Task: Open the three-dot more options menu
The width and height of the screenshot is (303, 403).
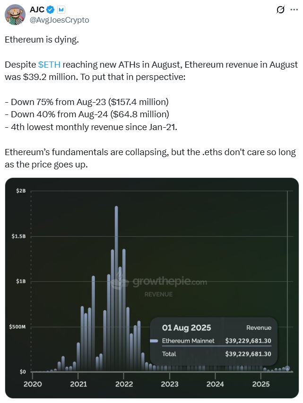Action: click(x=294, y=10)
